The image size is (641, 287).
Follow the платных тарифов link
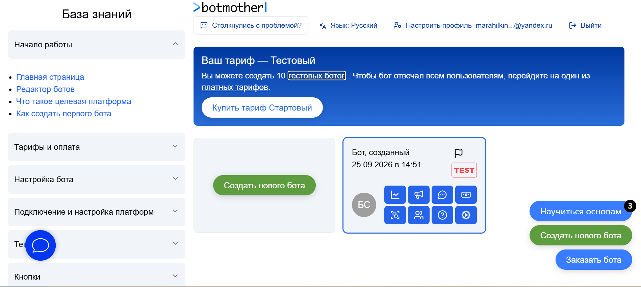point(235,87)
